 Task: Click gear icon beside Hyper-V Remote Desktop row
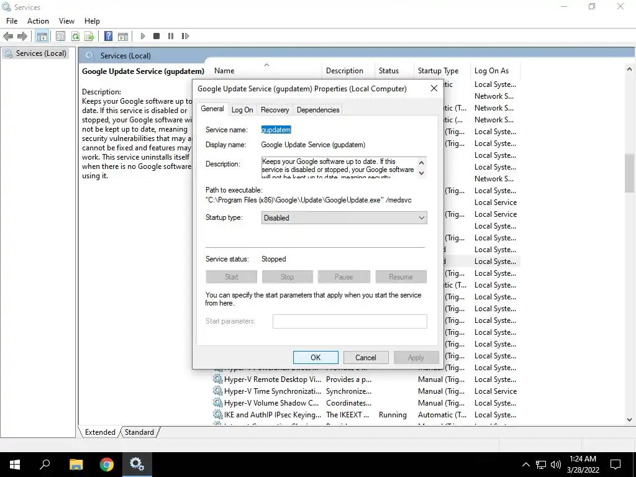point(218,379)
